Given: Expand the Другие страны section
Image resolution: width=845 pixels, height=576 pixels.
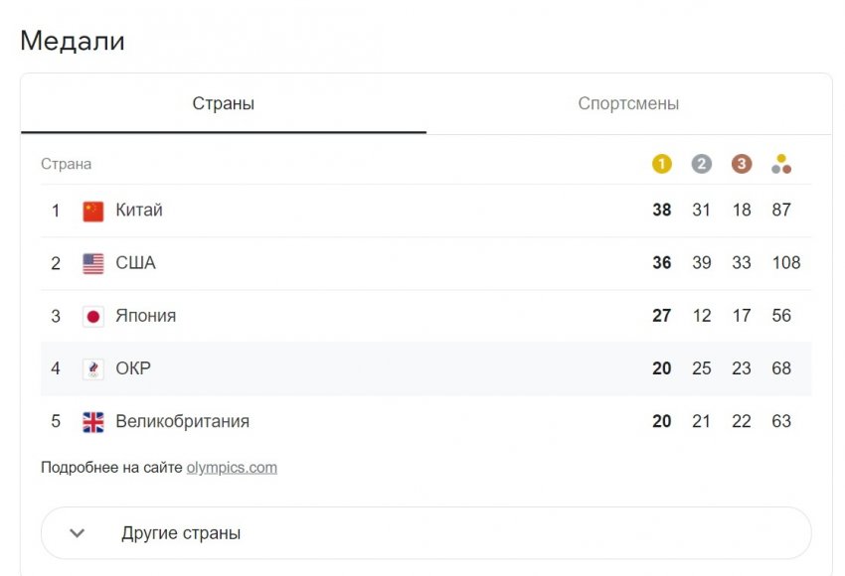Looking at the screenshot, I should [180, 532].
